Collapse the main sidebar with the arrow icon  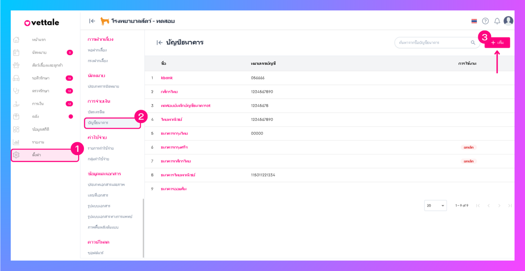click(x=92, y=21)
